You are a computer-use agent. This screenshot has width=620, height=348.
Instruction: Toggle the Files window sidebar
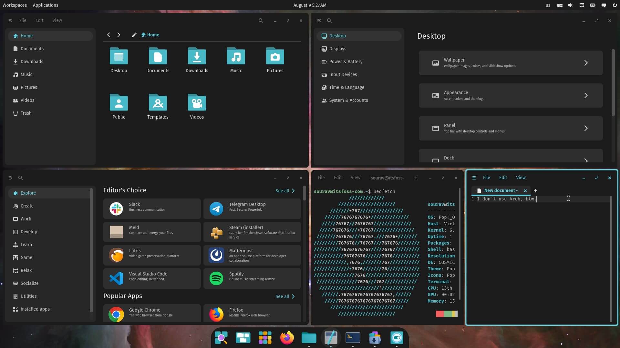coord(10,20)
